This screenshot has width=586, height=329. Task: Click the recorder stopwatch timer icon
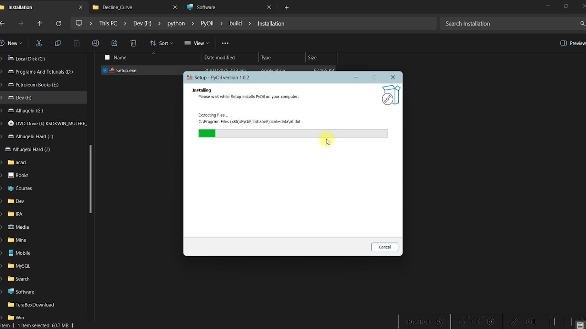click(x=439, y=322)
